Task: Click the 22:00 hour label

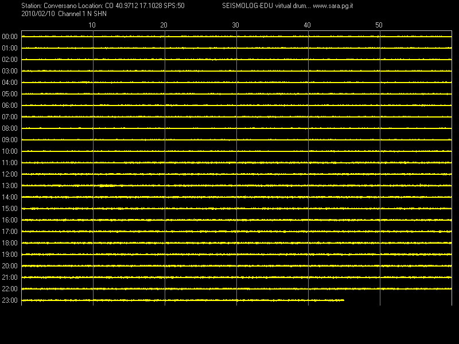Action: [10, 289]
